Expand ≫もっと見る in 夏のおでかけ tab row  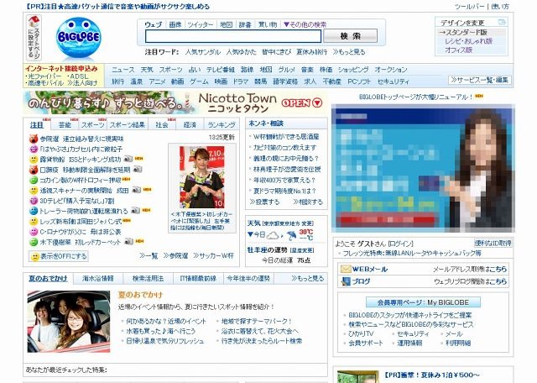point(308,278)
